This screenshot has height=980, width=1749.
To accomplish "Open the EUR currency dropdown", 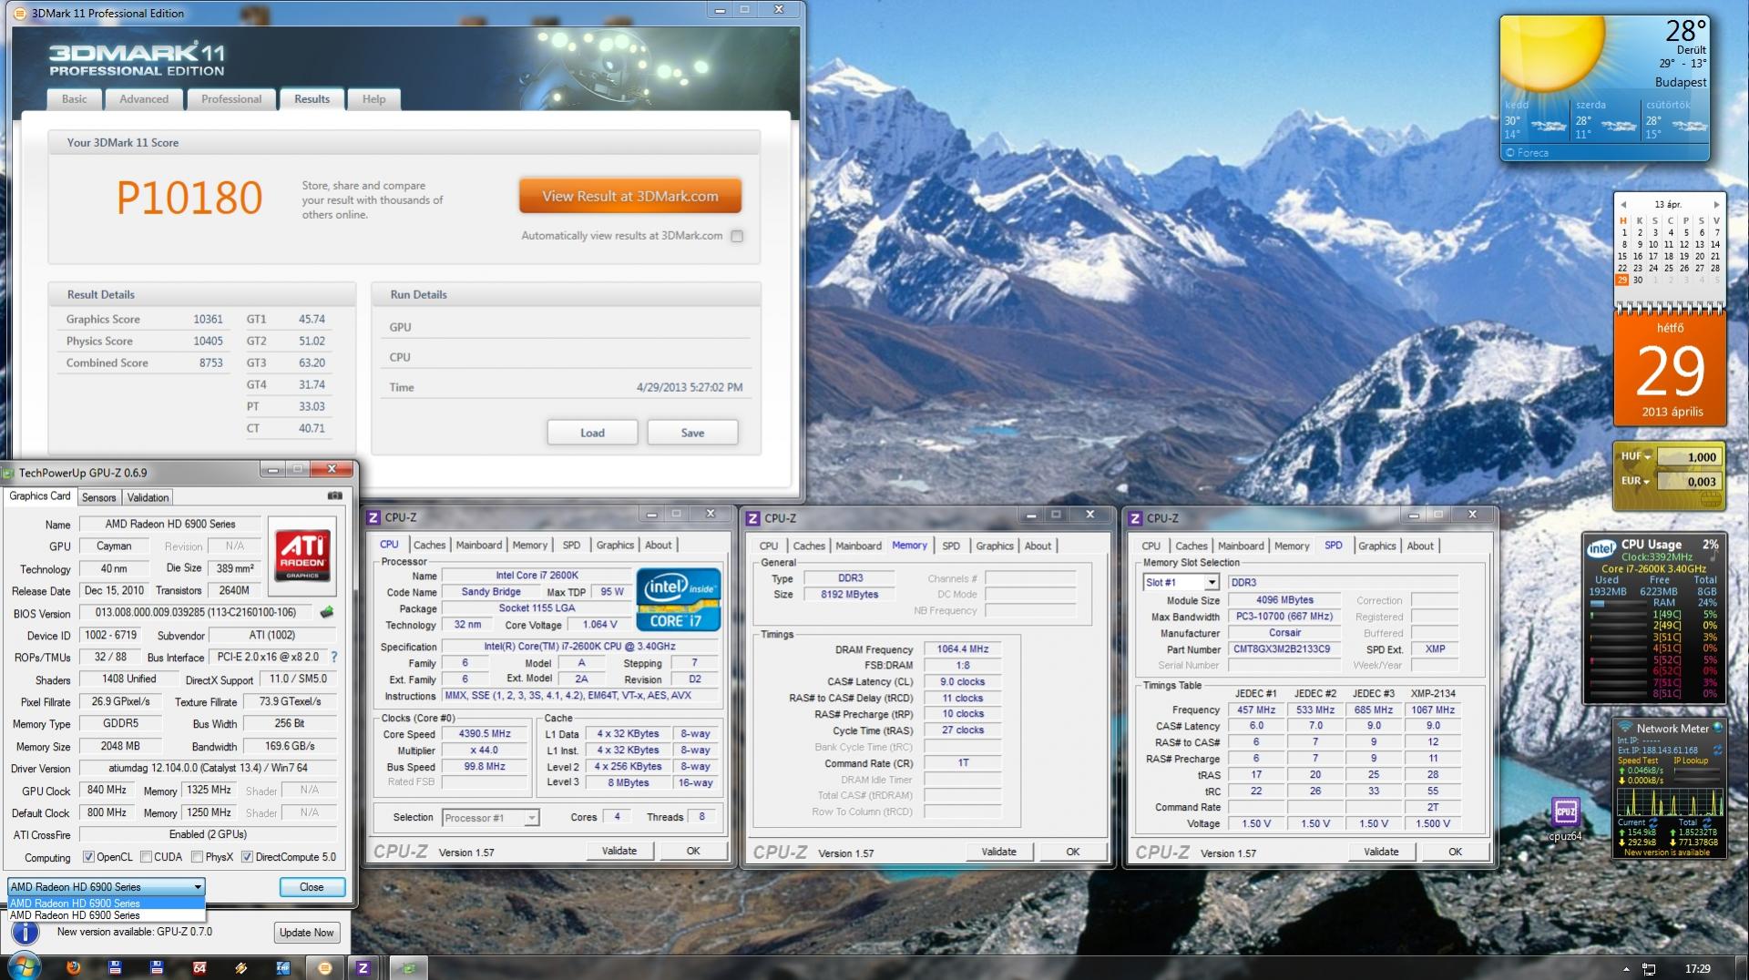I will pos(1635,481).
